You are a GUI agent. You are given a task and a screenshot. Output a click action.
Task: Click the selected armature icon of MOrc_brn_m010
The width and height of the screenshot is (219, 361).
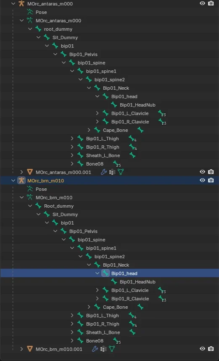coord(21,180)
